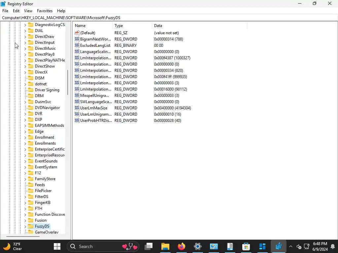Open the View menu
Image resolution: width=338 pixels, height=253 pixels.
[x=28, y=11]
